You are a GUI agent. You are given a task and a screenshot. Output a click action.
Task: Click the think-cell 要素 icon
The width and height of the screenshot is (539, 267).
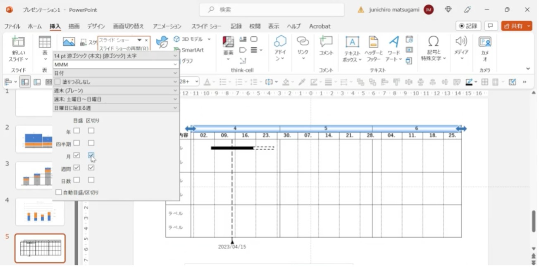228,42
